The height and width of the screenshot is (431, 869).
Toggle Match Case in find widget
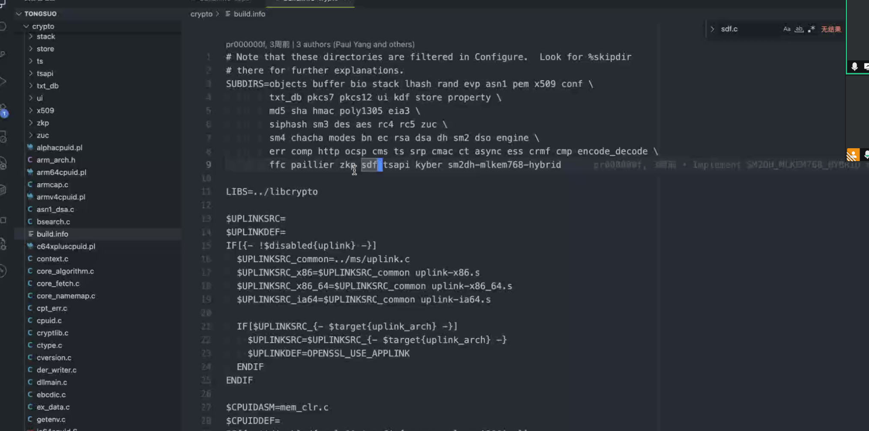[786, 29]
